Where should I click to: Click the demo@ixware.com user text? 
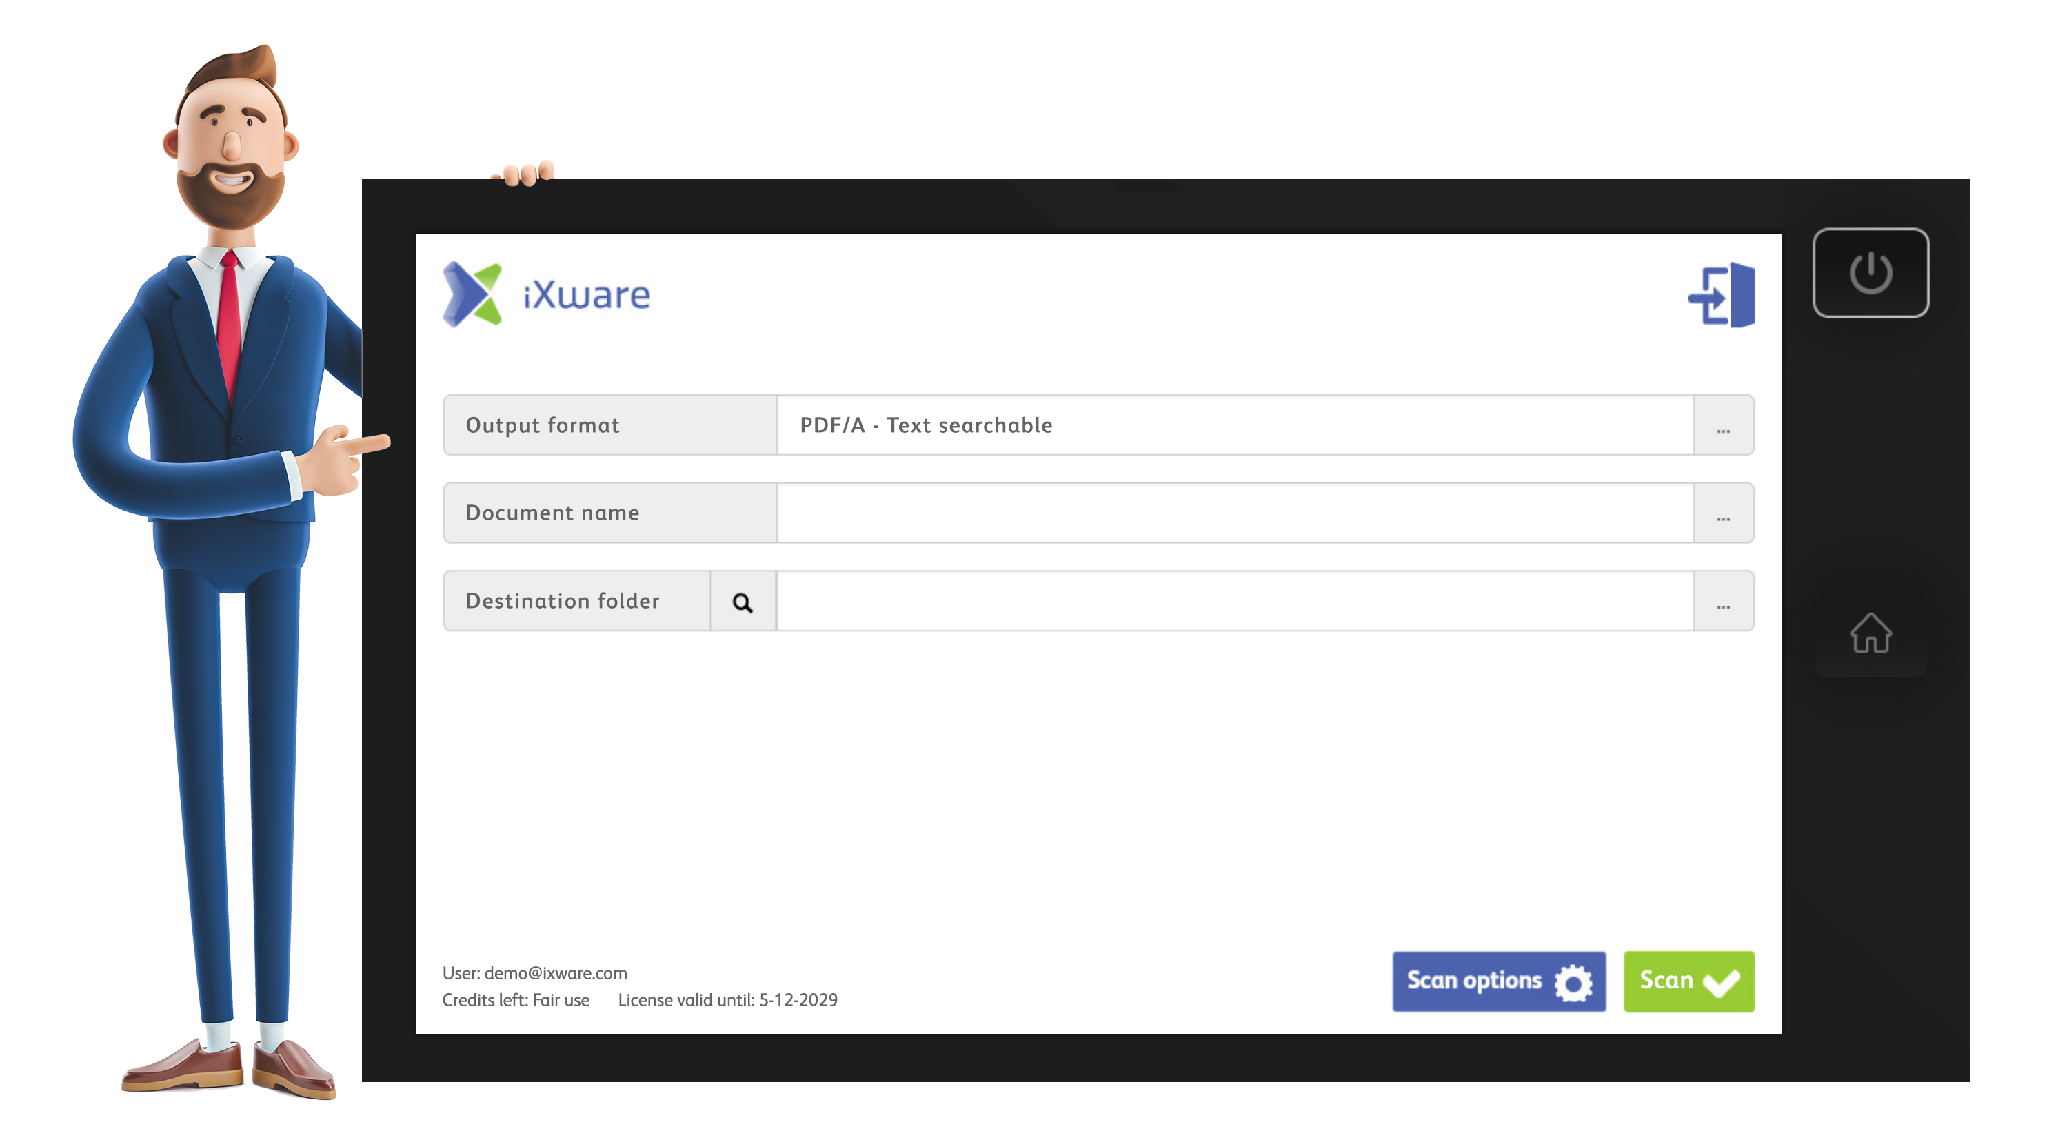(556, 973)
